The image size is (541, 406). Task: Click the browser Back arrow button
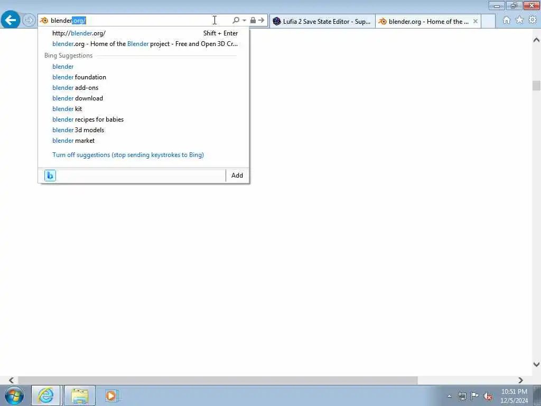(11, 20)
